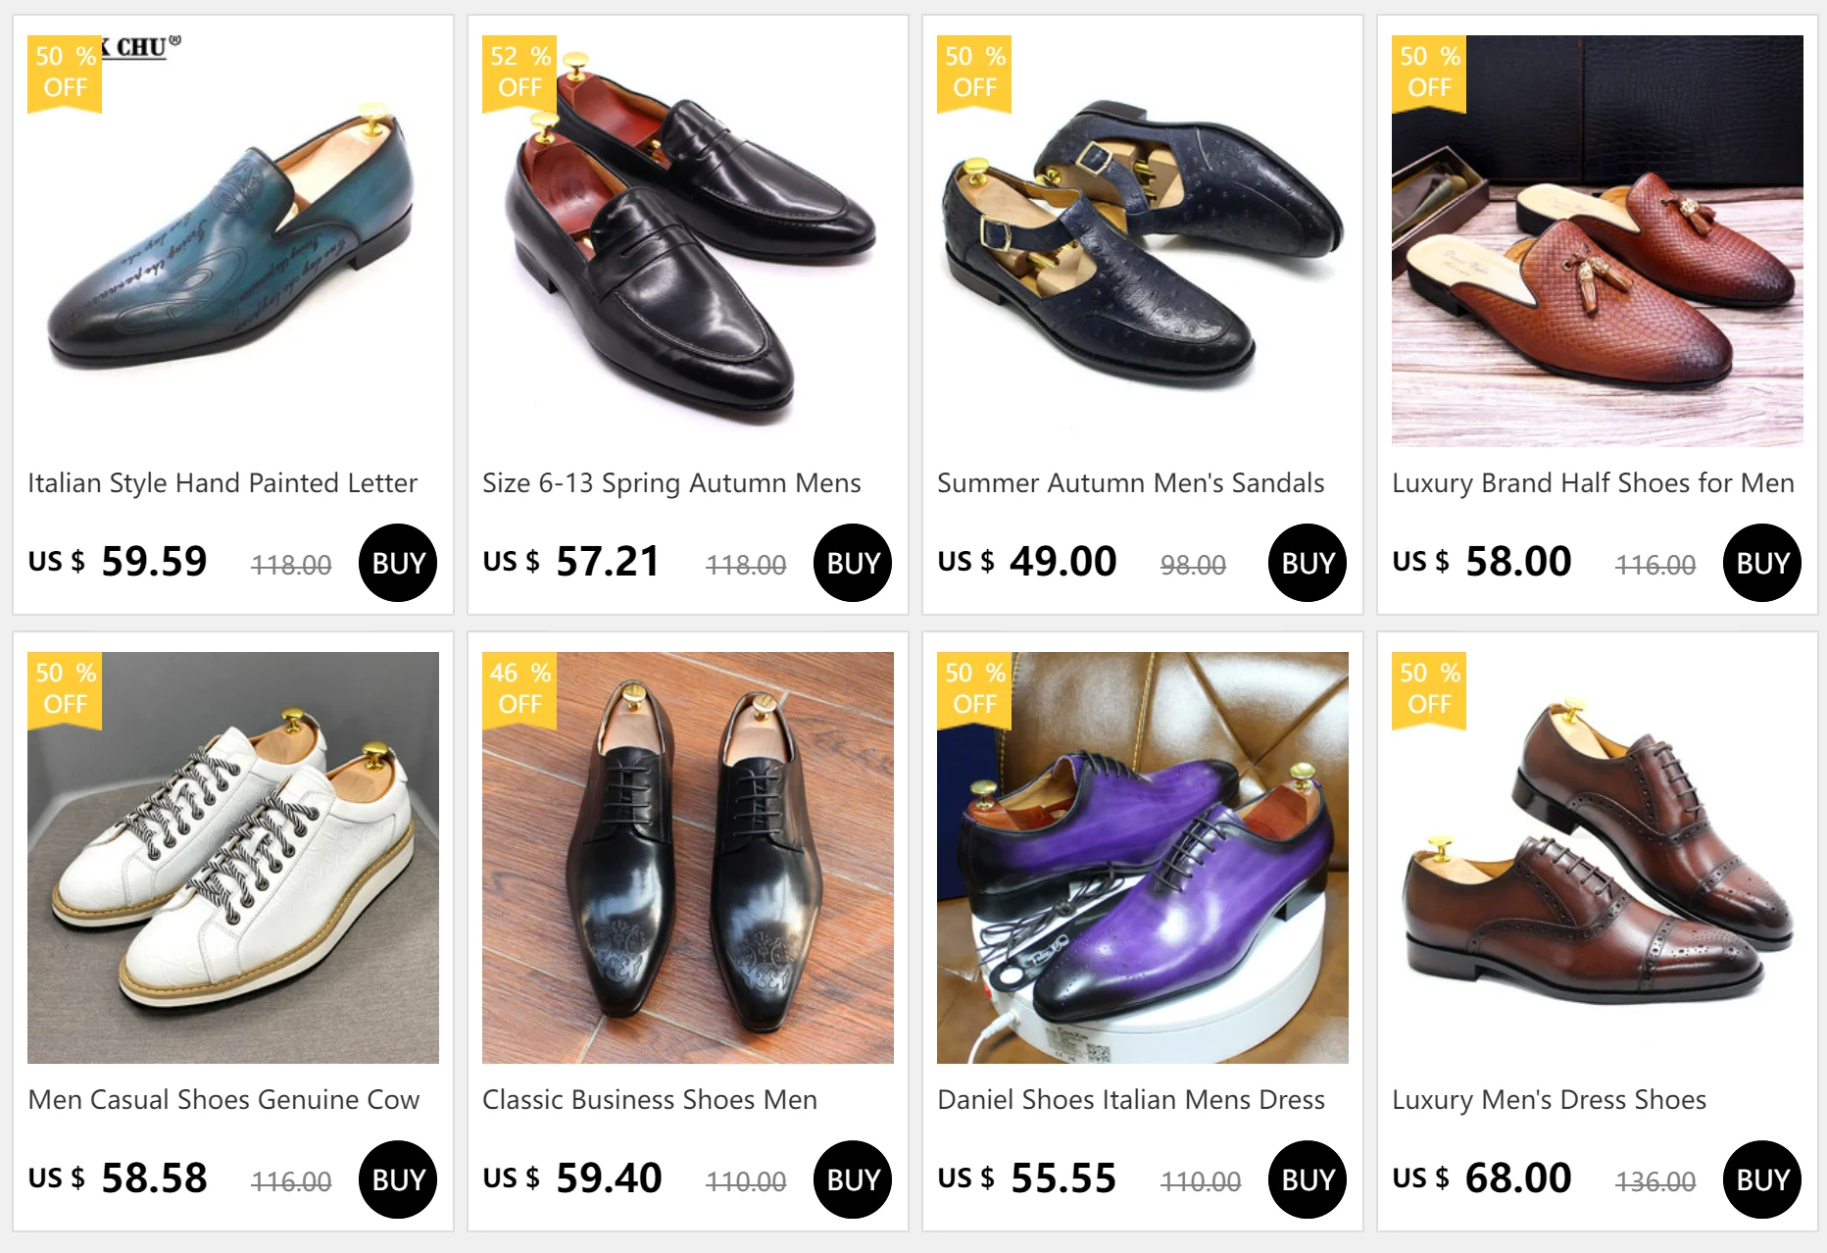Click BUY for Luxury Men's Dress Shoes
This screenshot has width=1827, height=1253.
pyautogui.click(x=1762, y=1179)
